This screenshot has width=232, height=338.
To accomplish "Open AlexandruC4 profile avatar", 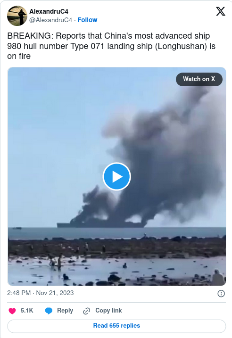I will click(17, 16).
